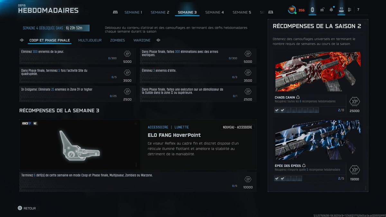Select Coop et Phase Finale tab
The height and width of the screenshot is (217, 386).
pyautogui.click(x=50, y=40)
